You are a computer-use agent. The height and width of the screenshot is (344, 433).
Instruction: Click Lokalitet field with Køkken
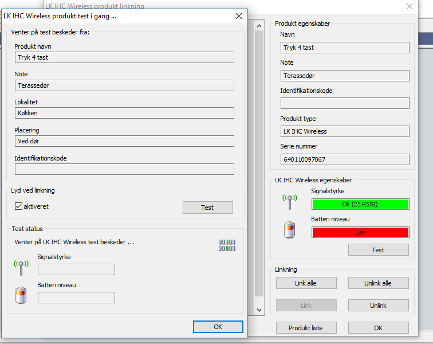124,113
